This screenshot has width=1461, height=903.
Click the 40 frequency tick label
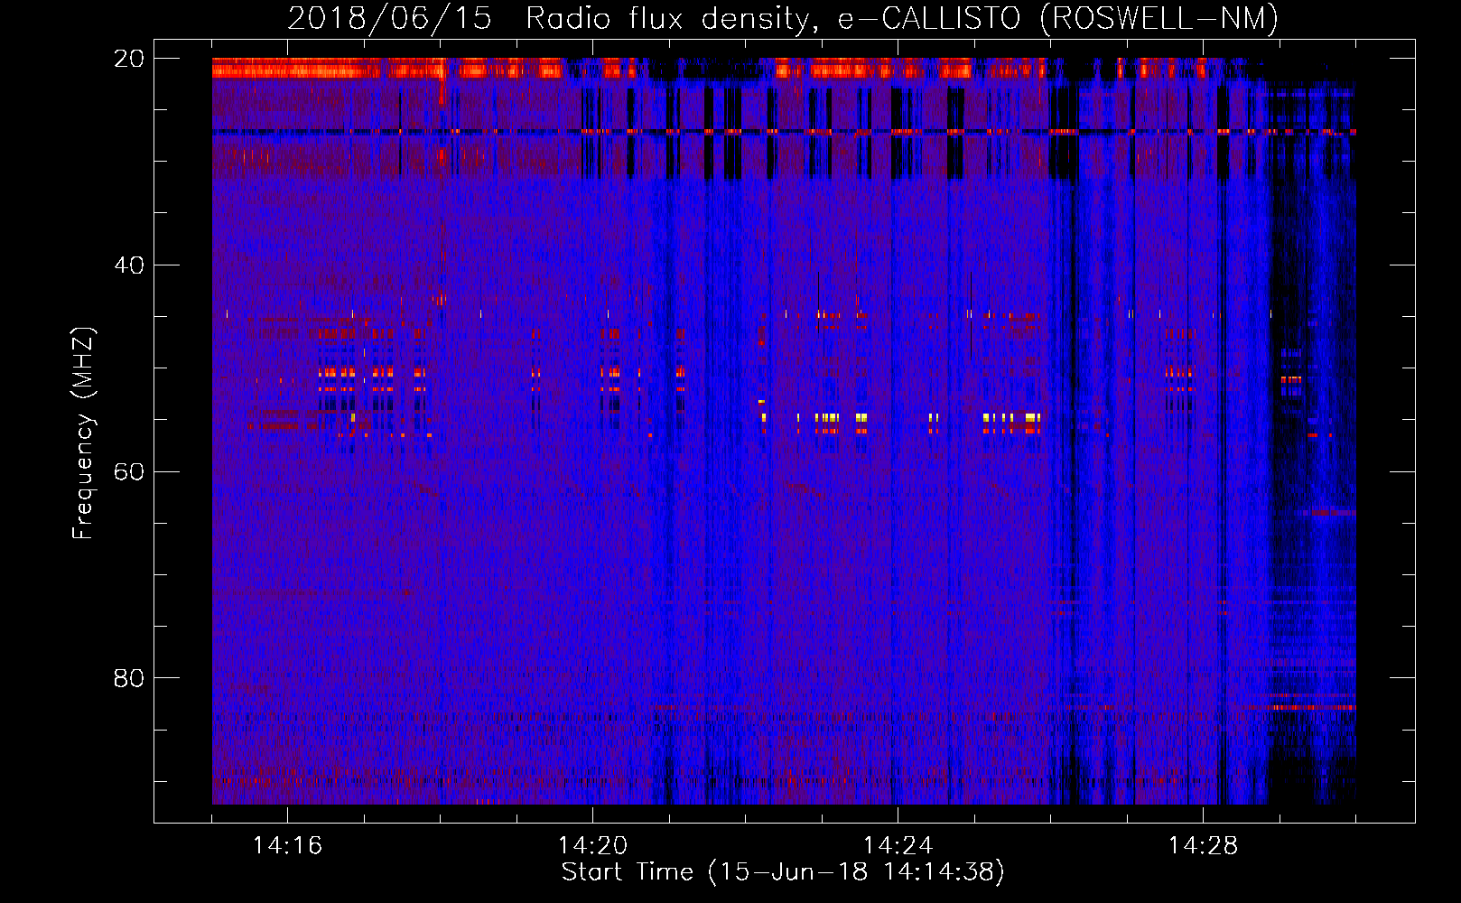pos(128,265)
